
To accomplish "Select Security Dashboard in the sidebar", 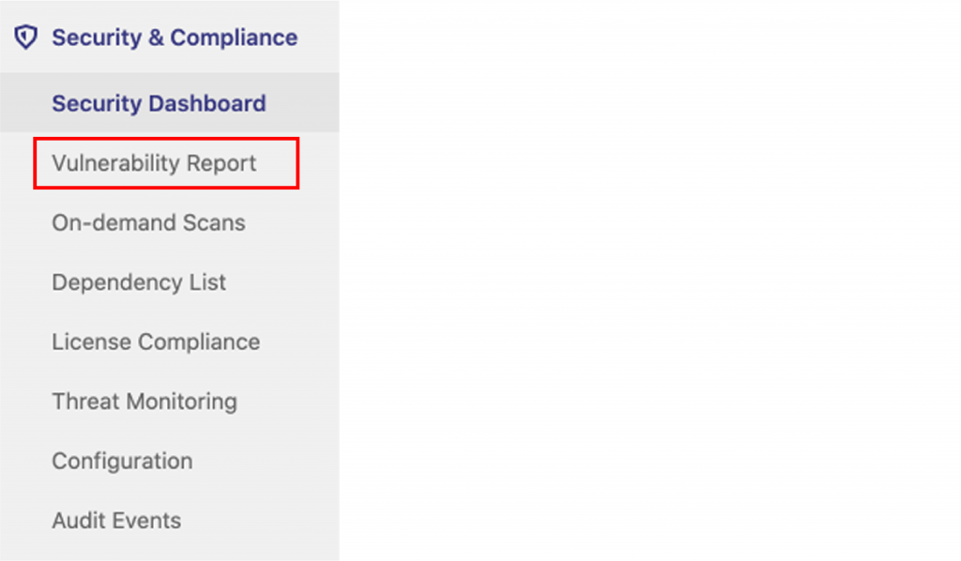I will (159, 103).
